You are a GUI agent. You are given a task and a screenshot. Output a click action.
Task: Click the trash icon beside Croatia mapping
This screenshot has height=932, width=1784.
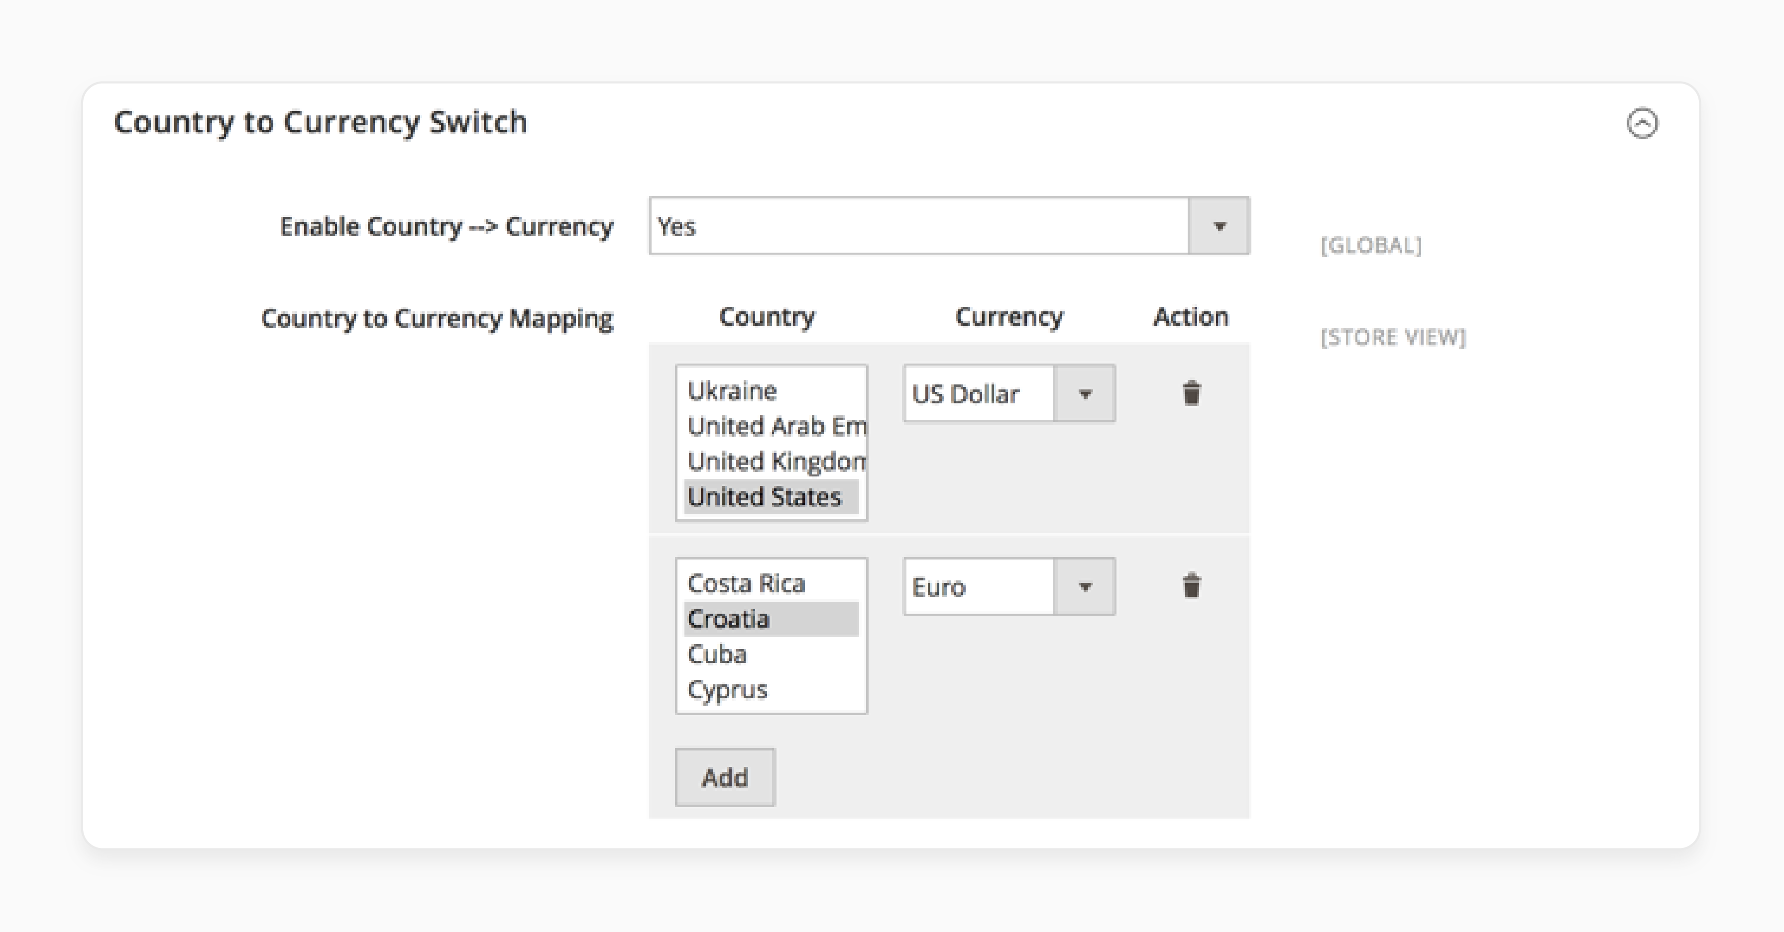(1192, 586)
